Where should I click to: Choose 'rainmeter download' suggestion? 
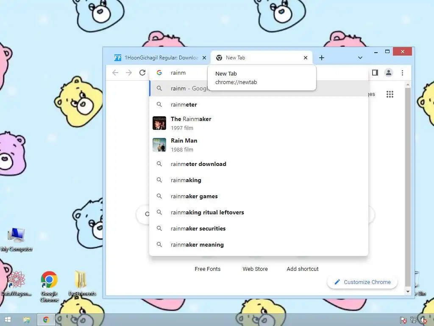[x=259, y=164]
